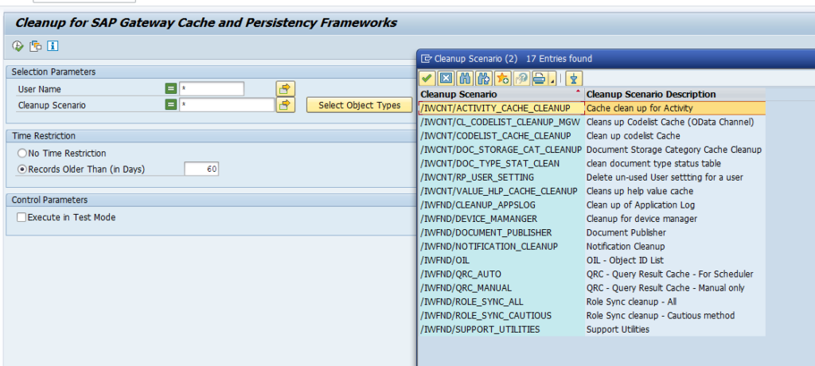Select the No Time Restriction radio button
The height and width of the screenshot is (366, 815).
tap(21, 154)
